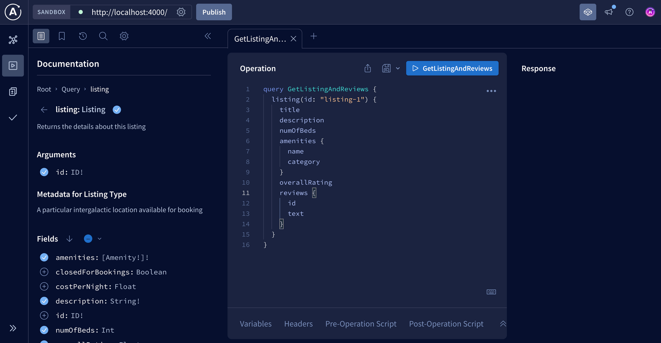The width and height of the screenshot is (661, 343).
Task: Open announcements via megaphone icon
Action: (x=609, y=12)
